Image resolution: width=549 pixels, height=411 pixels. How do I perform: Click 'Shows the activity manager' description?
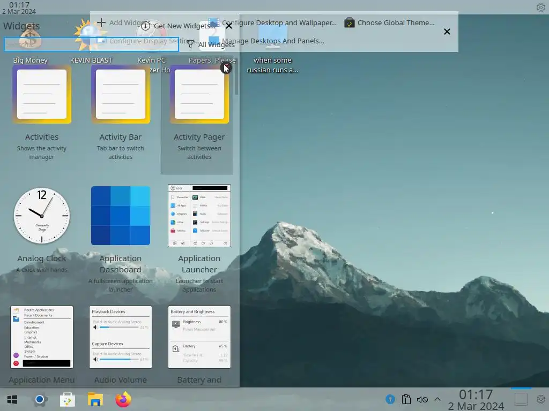point(42,153)
